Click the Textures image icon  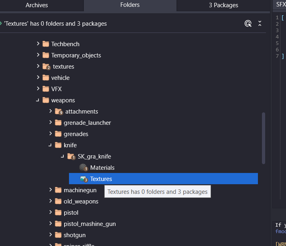coord(83,179)
